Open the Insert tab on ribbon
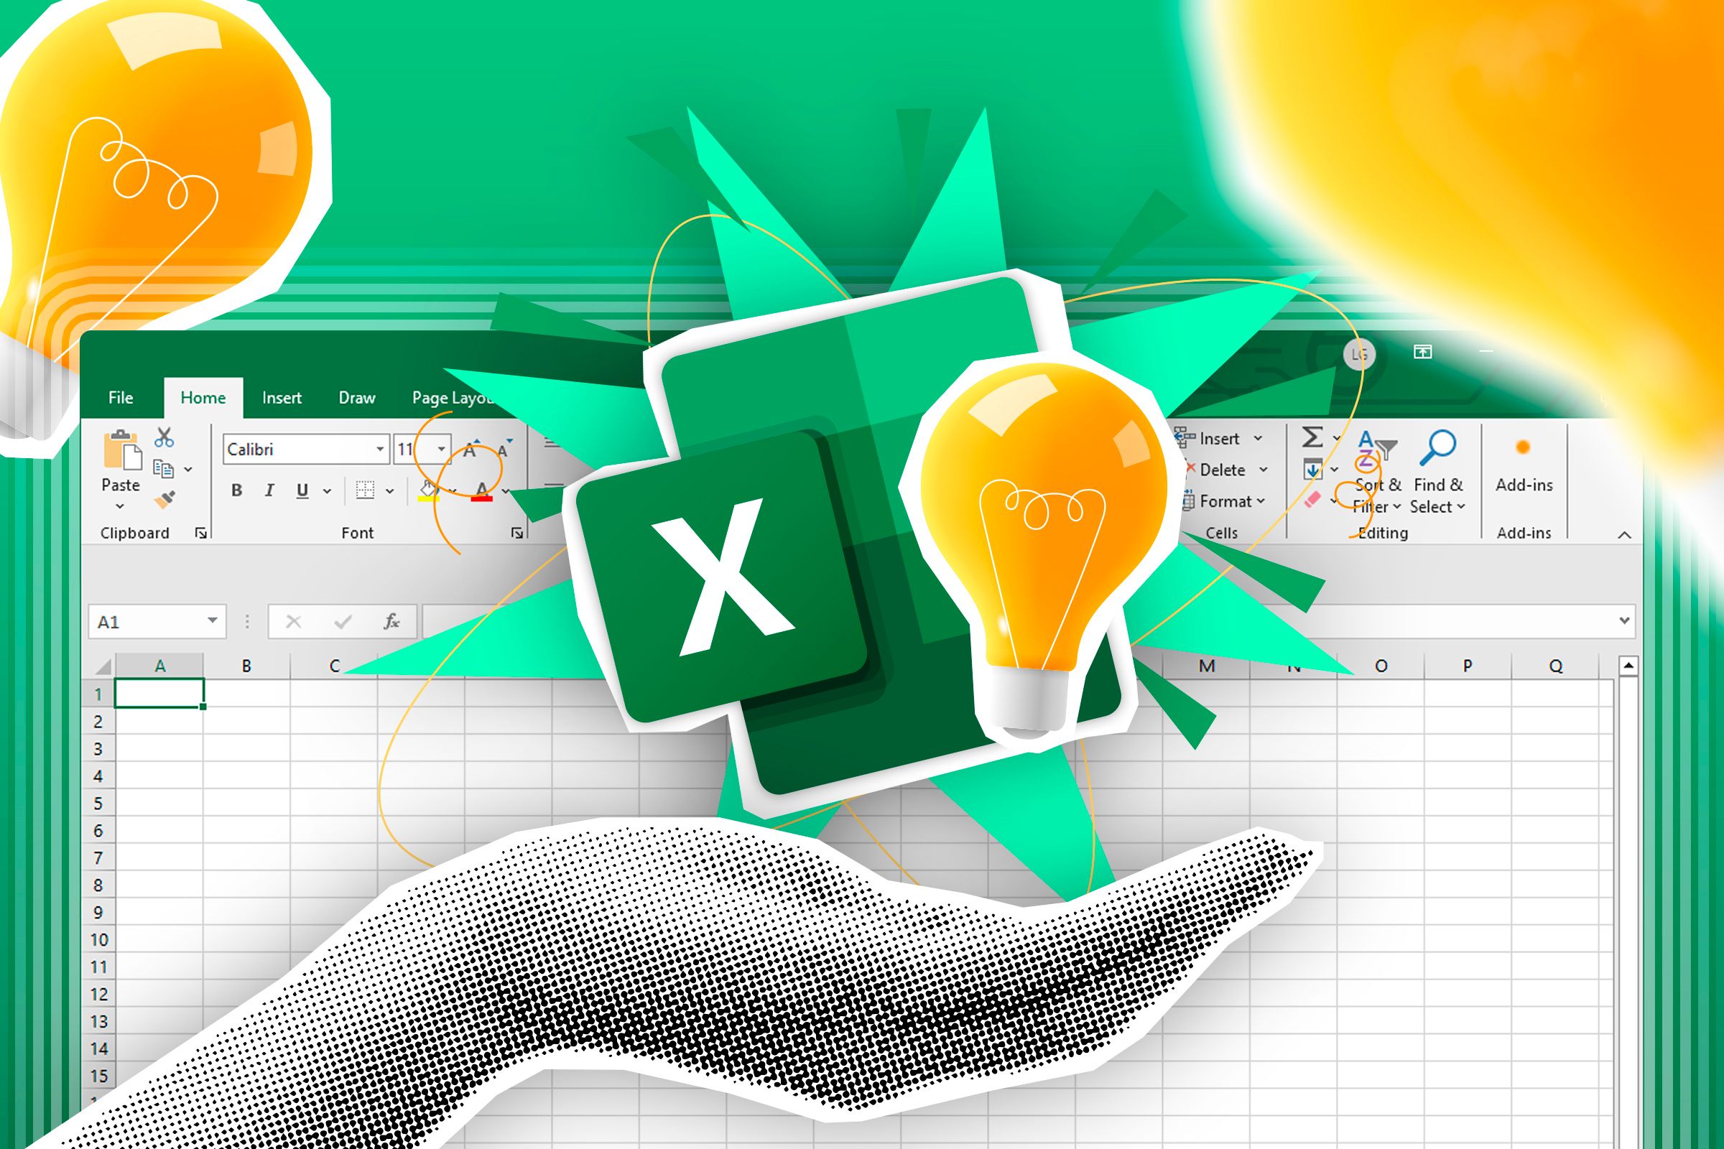 (x=279, y=398)
